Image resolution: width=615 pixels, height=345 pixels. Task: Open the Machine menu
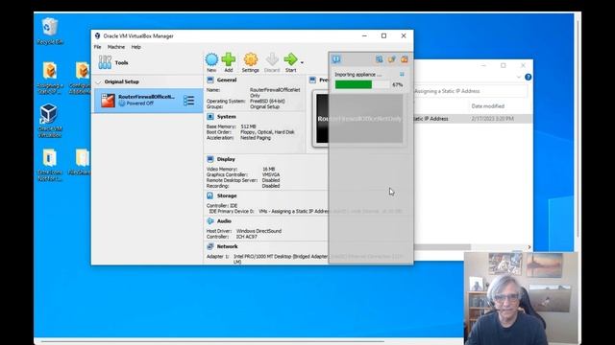(x=116, y=47)
